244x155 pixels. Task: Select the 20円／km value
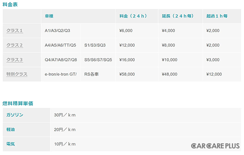pyautogui.click(x=65, y=130)
